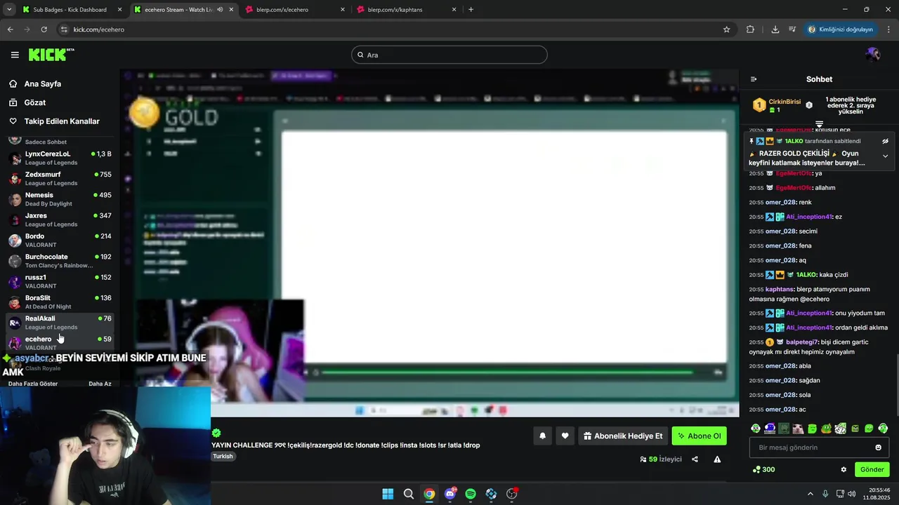The image size is (899, 505).
Task: Send message with Gönder button
Action: click(872, 469)
